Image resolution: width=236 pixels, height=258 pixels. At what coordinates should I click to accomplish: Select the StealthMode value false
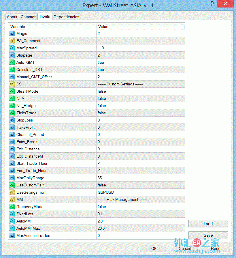(x=102, y=91)
